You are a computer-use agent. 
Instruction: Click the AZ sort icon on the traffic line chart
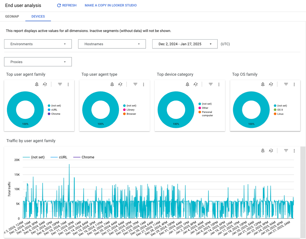(x=271, y=150)
